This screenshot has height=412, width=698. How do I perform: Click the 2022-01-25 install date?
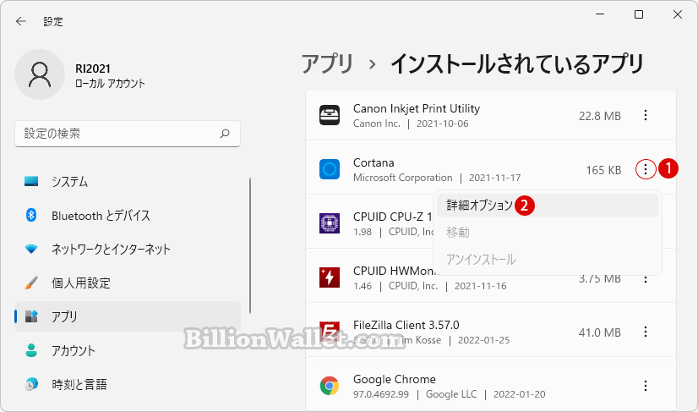point(484,340)
